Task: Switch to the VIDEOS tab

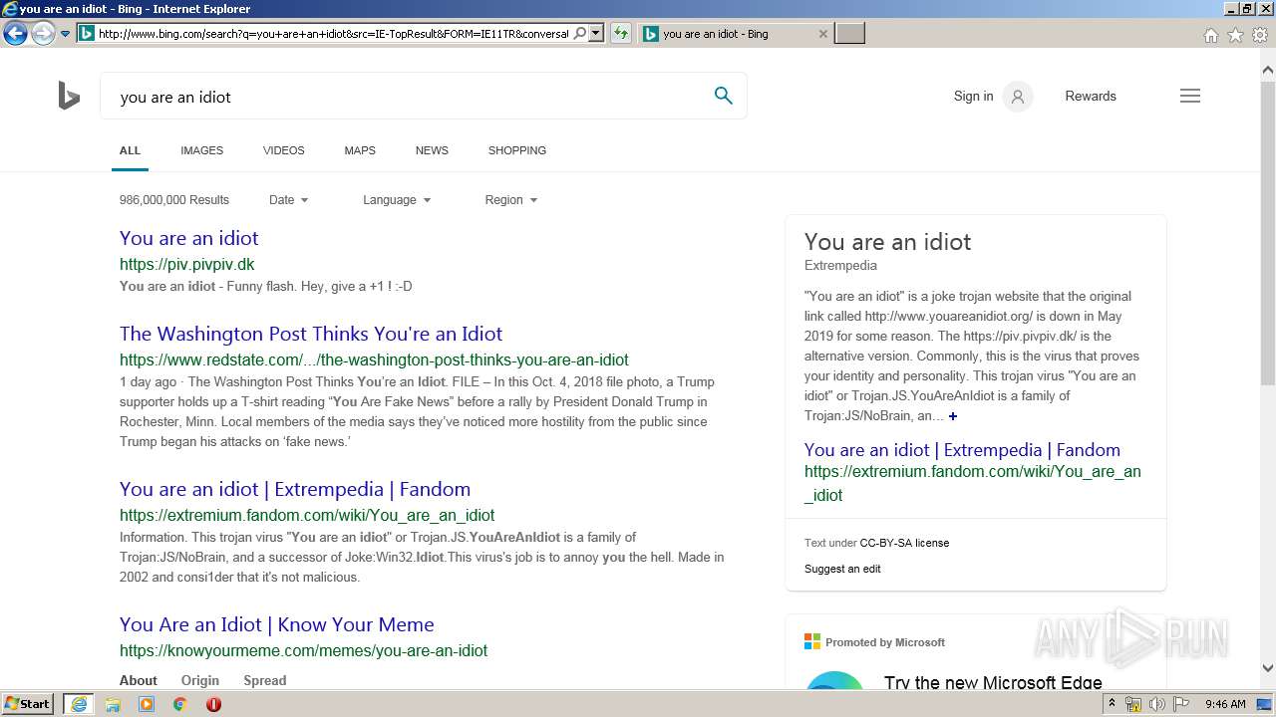Action: (x=283, y=150)
